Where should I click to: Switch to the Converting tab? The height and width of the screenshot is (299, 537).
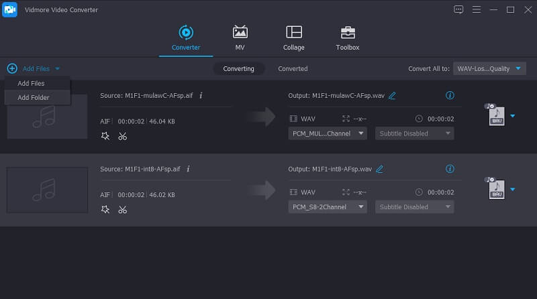coord(238,68)
